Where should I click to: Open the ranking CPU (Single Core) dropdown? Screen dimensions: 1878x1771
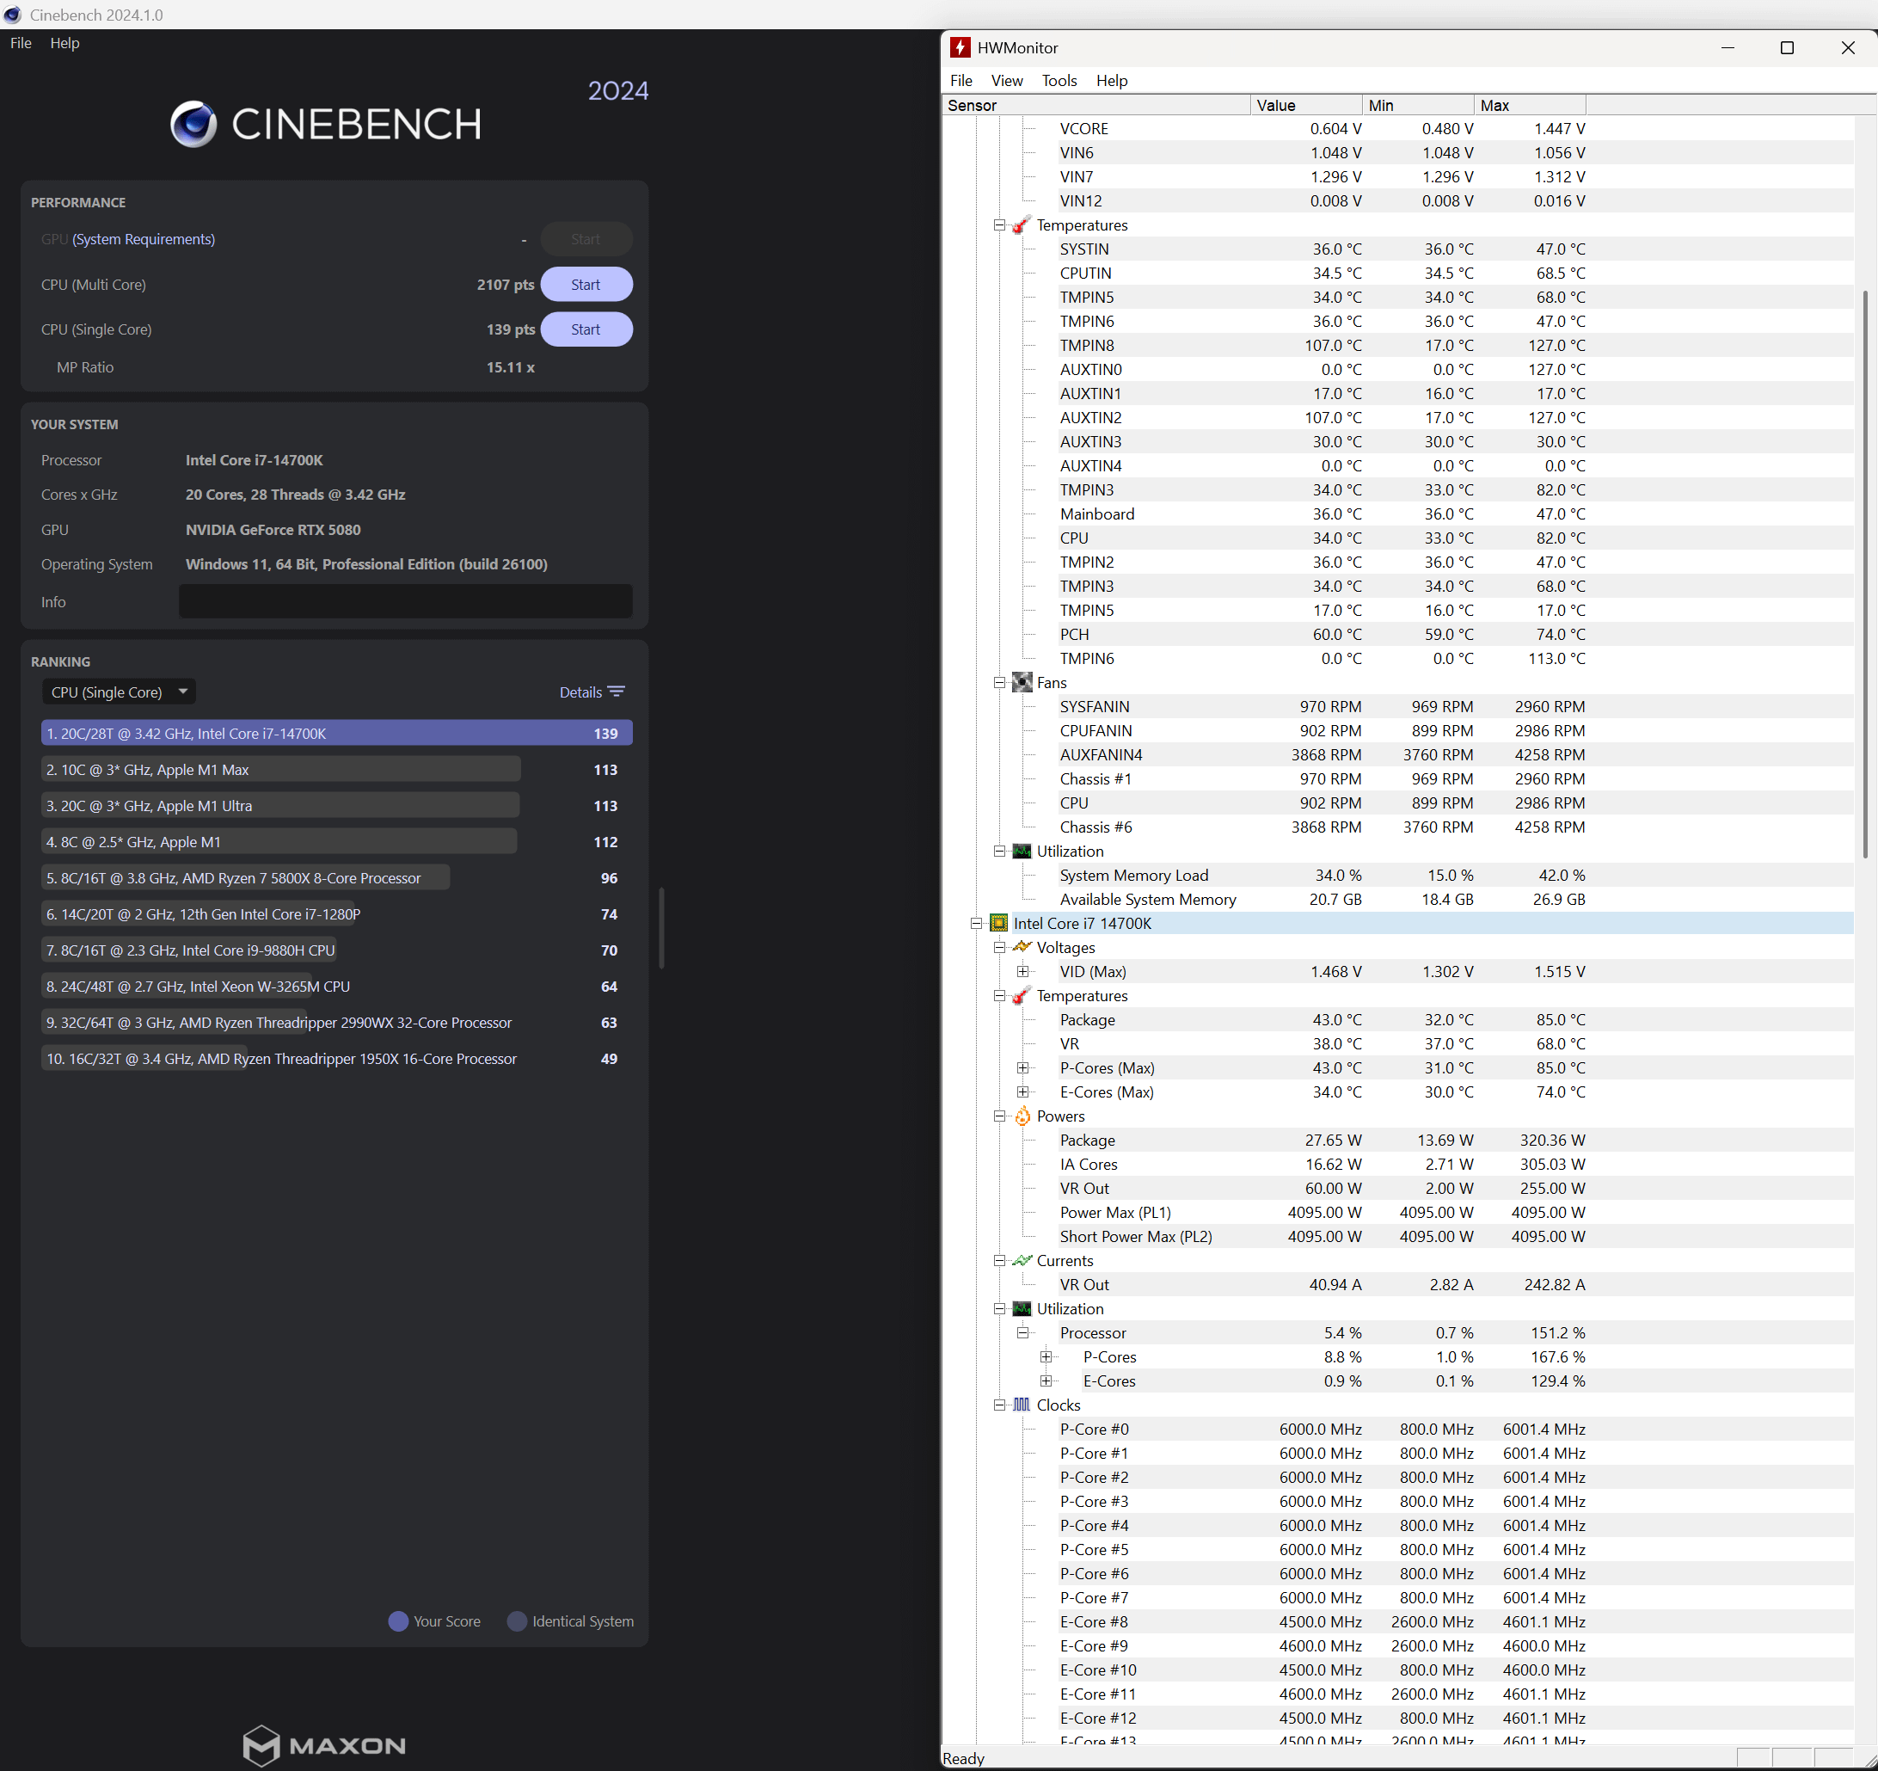pos(119,692)
